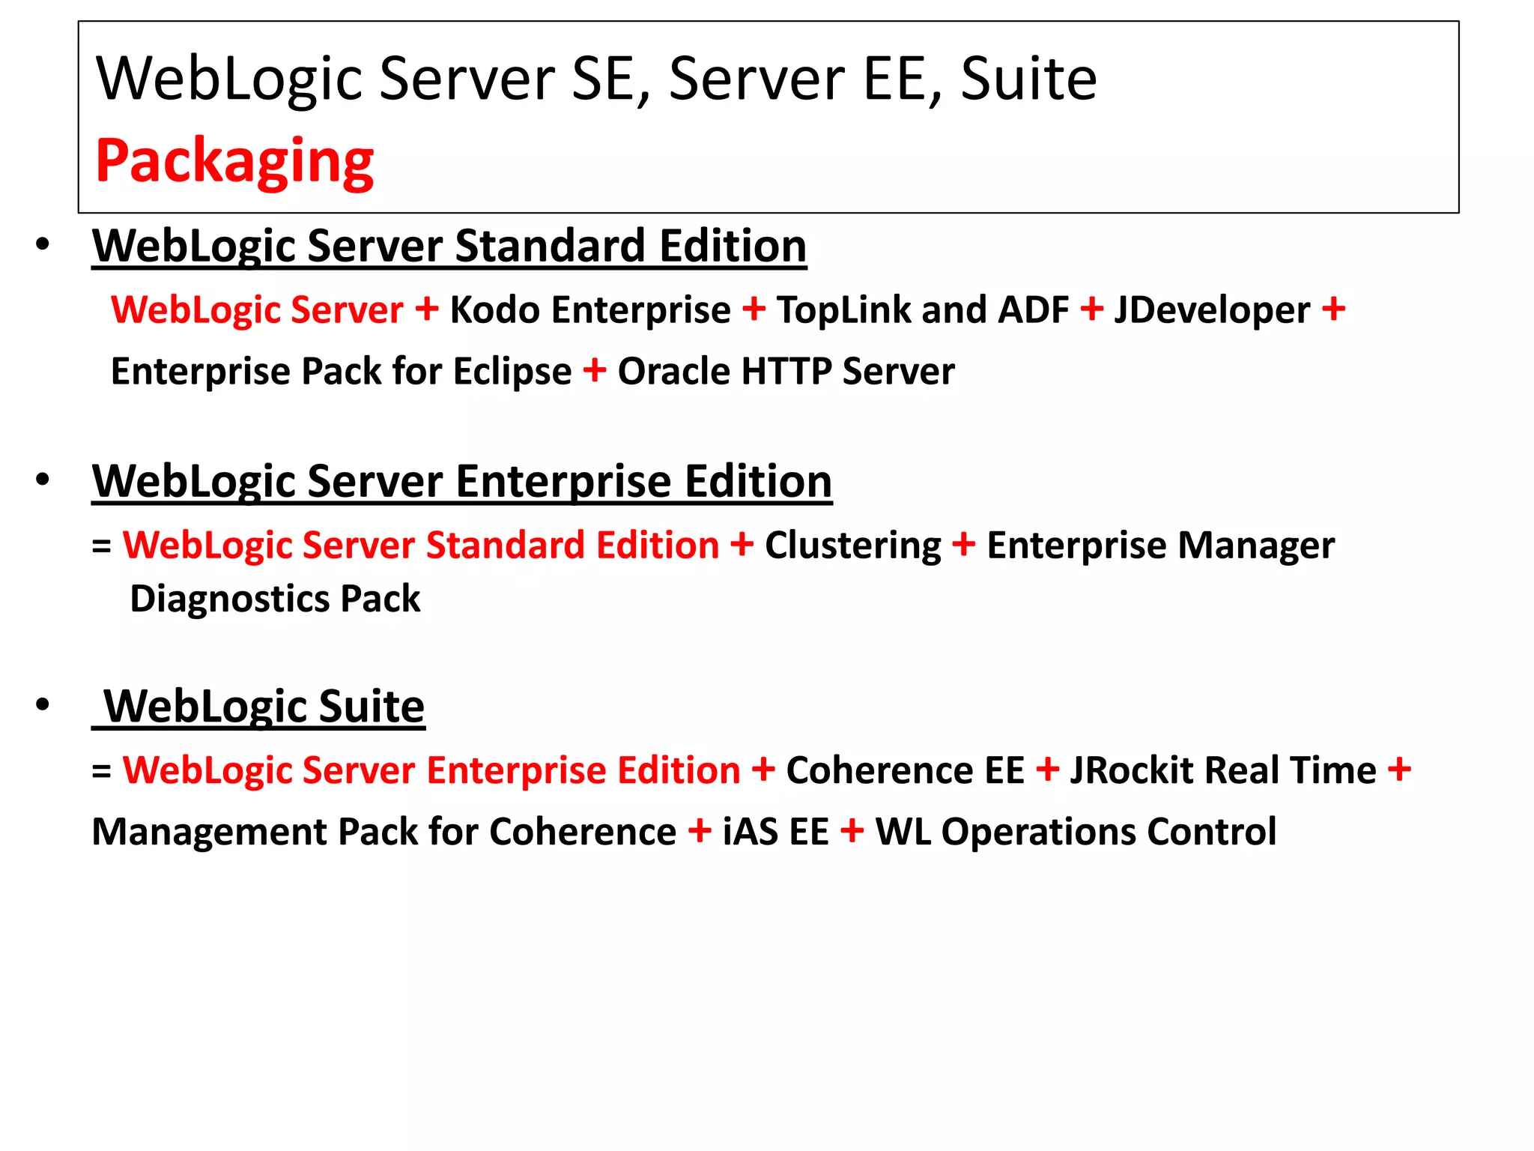Click the red "WebLogic Server" text
Viewport: 1534px width, 1151px height.
[x=257, y=309]
